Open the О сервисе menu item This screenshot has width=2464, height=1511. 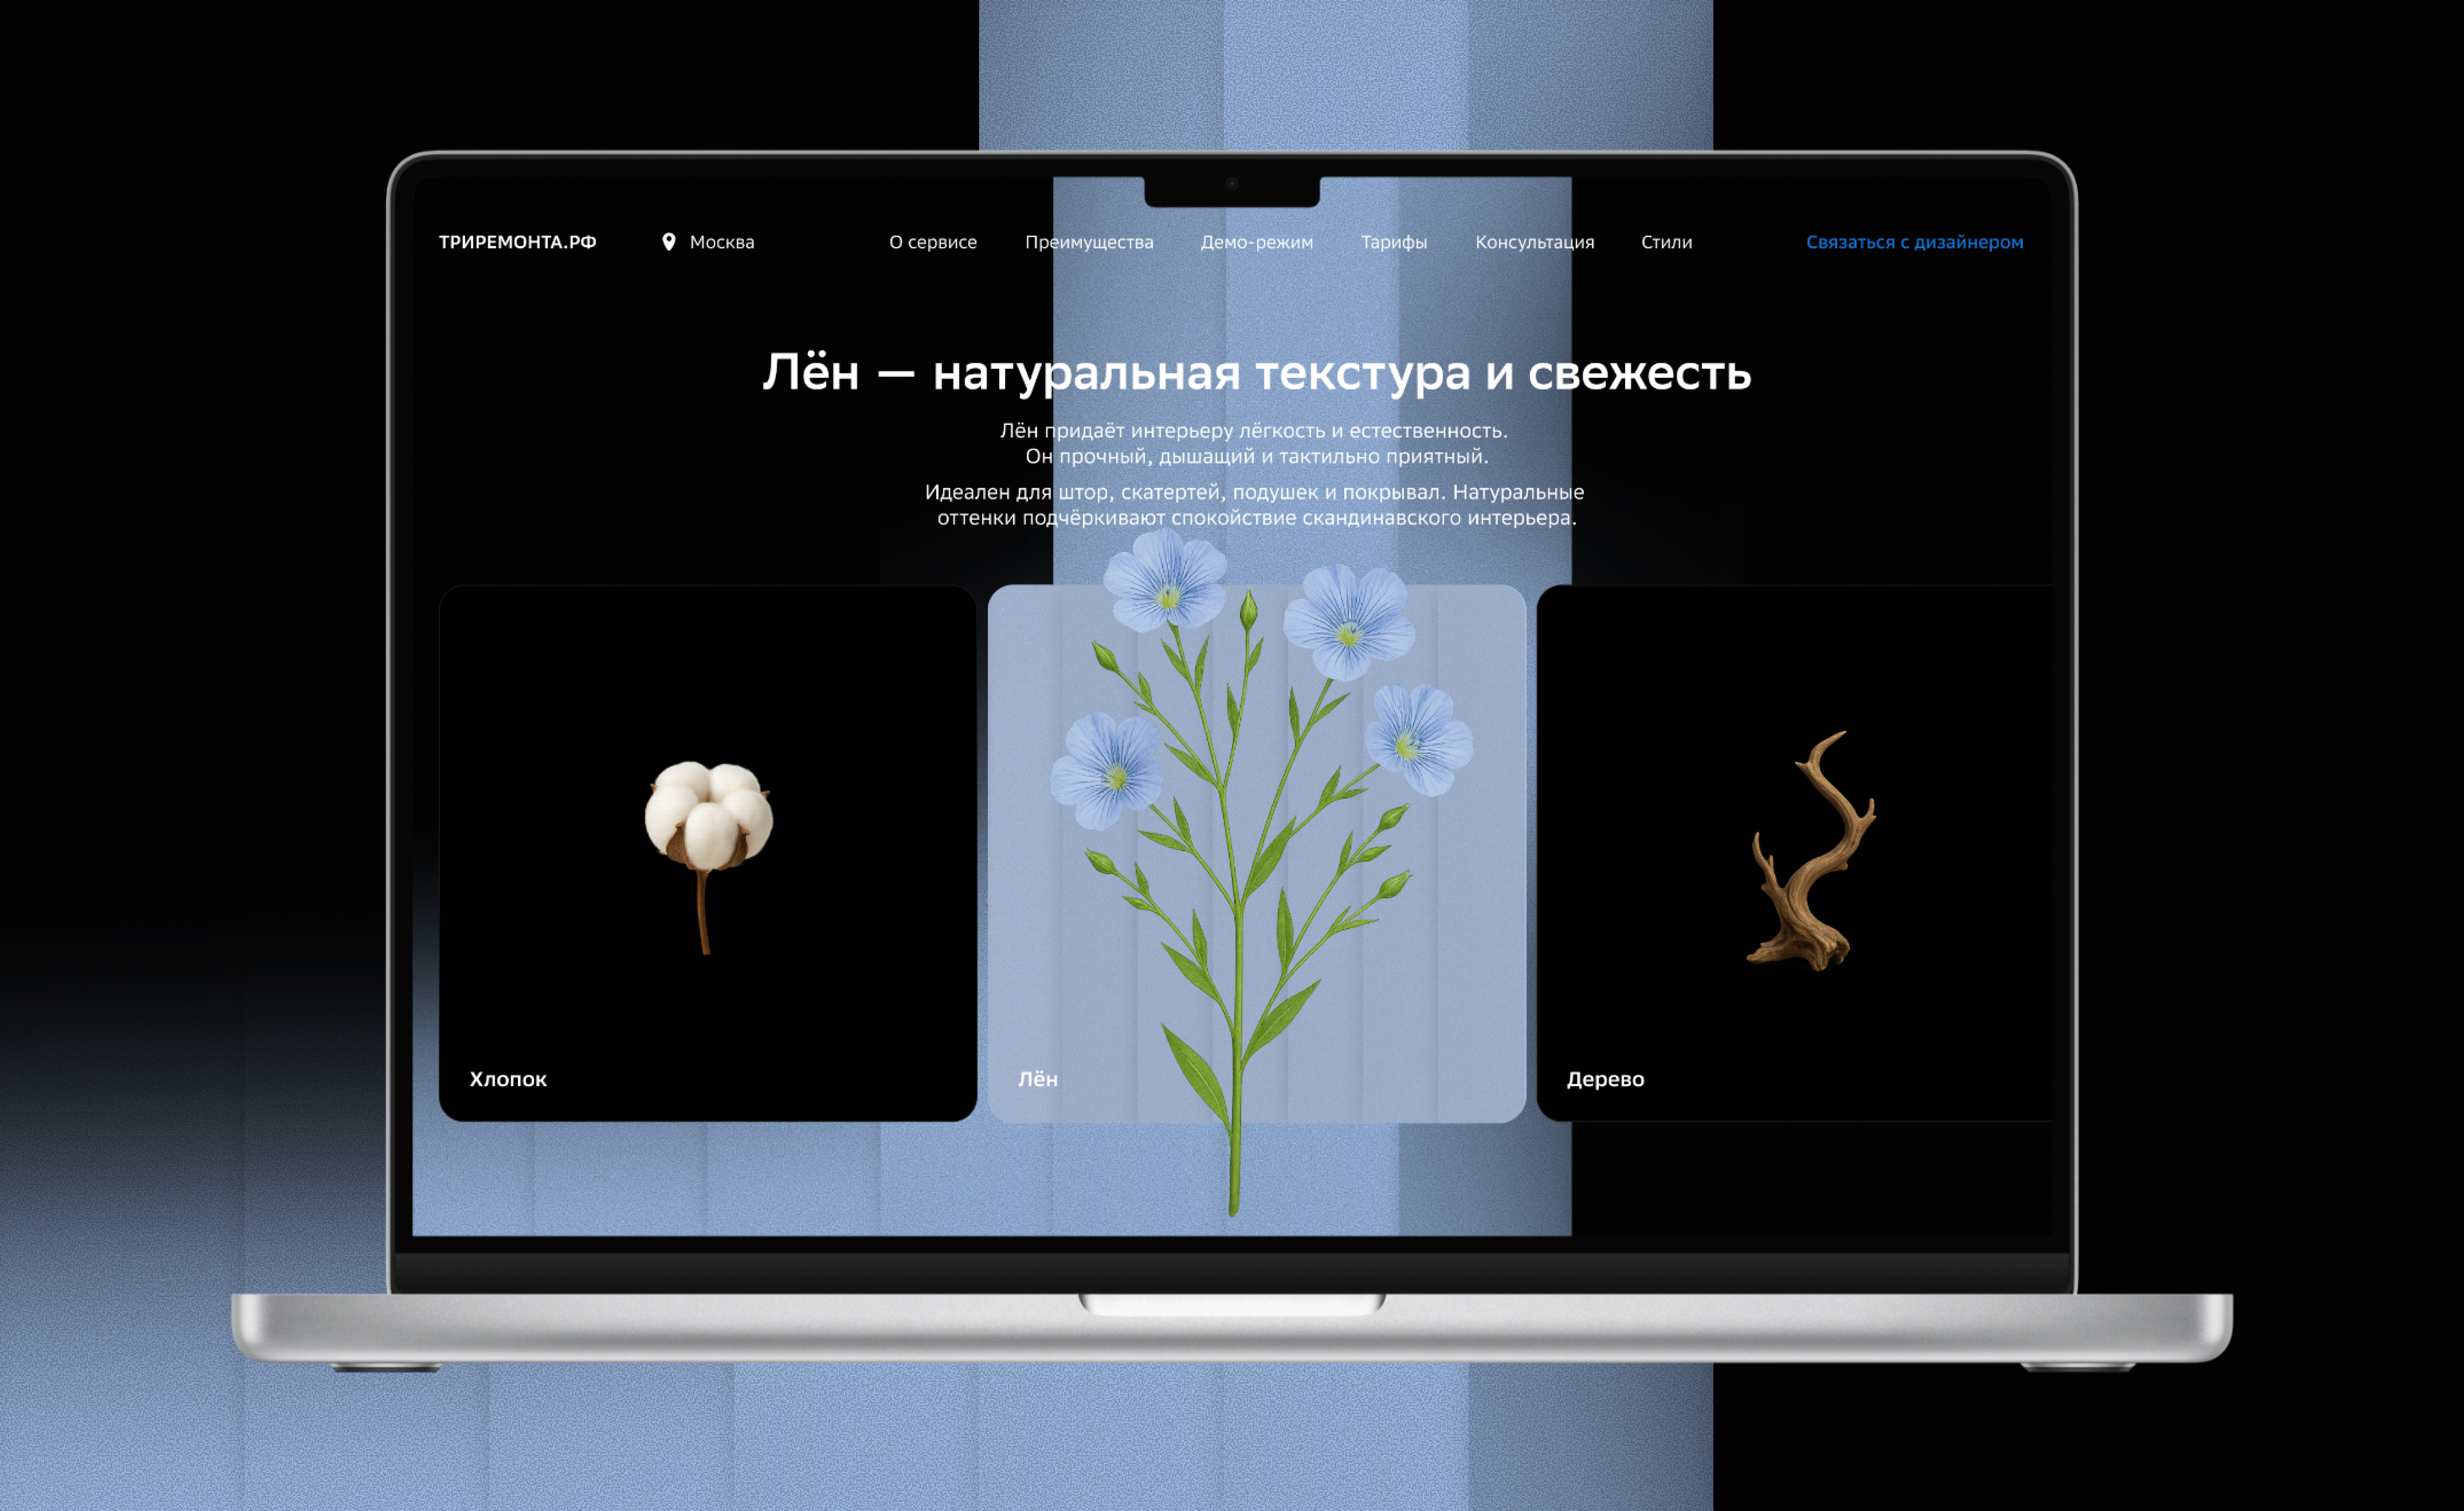coord(933,242)
